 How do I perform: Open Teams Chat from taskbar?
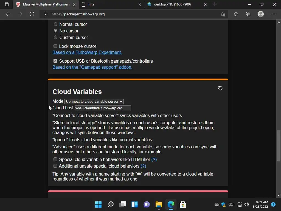click(147, 204)
